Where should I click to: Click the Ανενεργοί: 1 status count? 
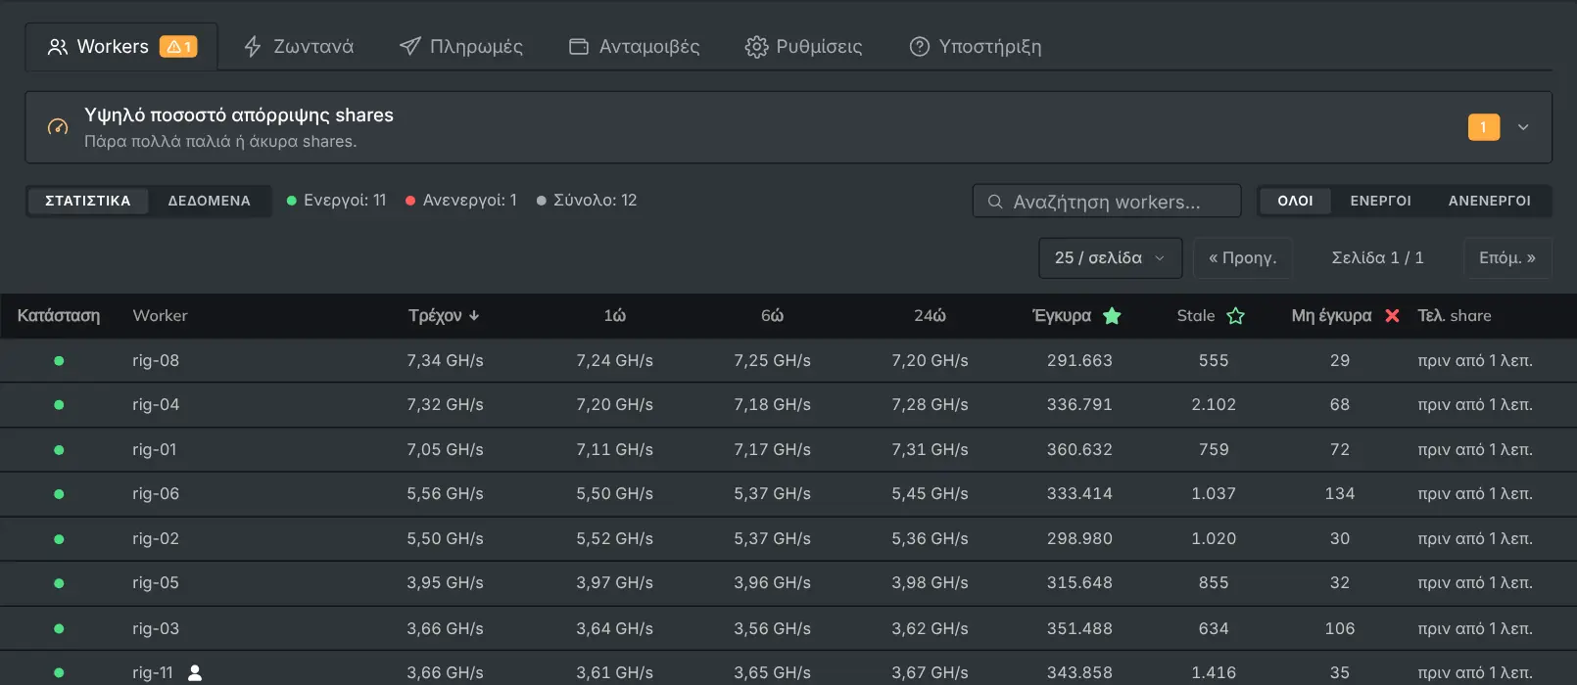(x=461, y=201)
